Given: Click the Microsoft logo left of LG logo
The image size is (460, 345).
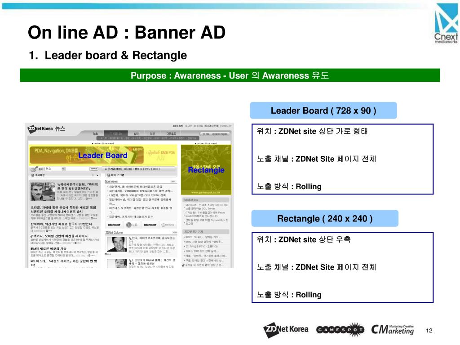Looking at the screenshot, I should pos(114,225).
